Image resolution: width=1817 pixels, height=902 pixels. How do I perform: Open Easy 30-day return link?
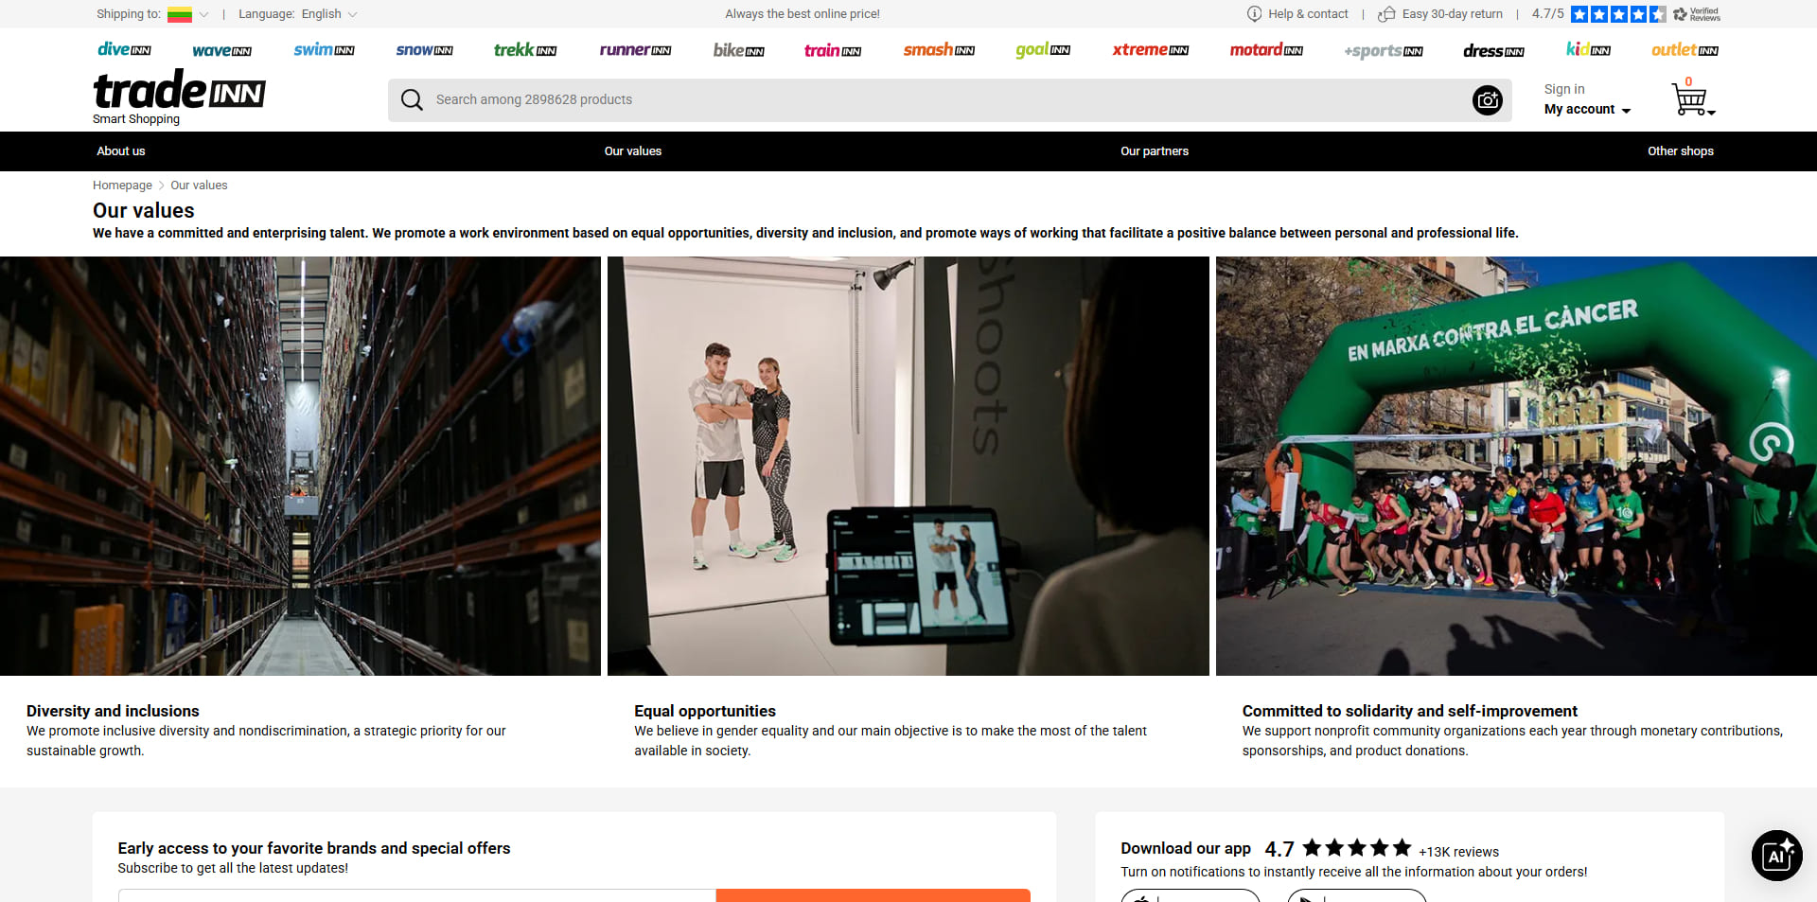point(1440,14)
